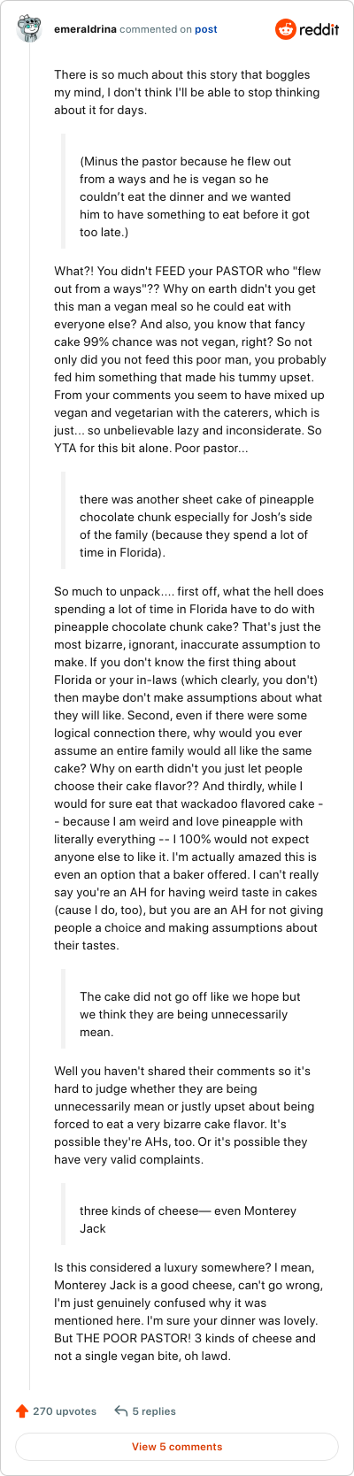354x1476 pixels.
Task: Open the emeraldrina username link
Action: pyautogui.click(x=85, y=29)
